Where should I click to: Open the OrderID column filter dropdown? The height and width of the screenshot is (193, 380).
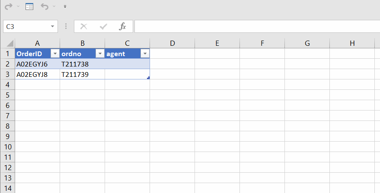tap(55, 54)
